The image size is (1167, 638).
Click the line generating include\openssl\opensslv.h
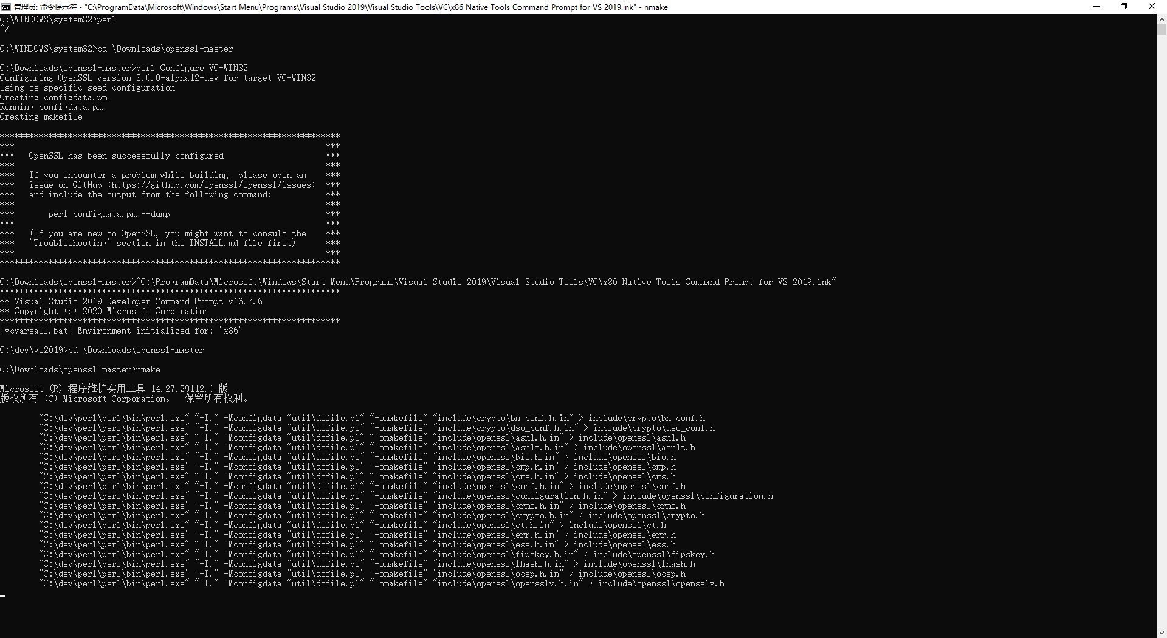coord(382,583)
